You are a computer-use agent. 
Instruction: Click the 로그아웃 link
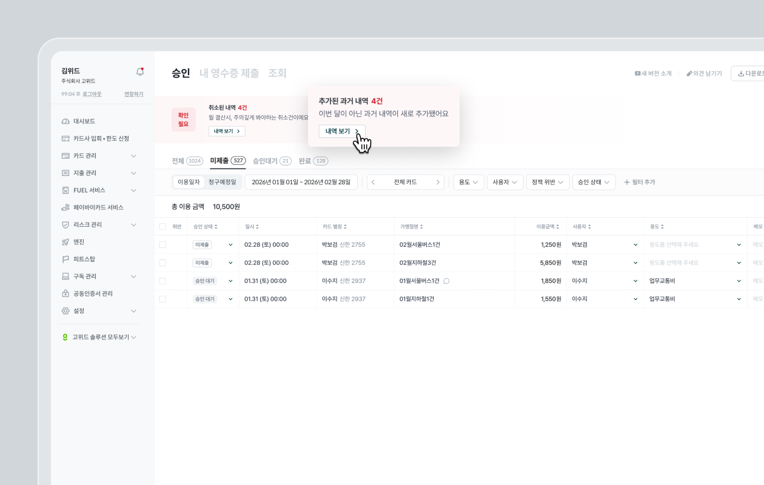[x=92, y=94]
